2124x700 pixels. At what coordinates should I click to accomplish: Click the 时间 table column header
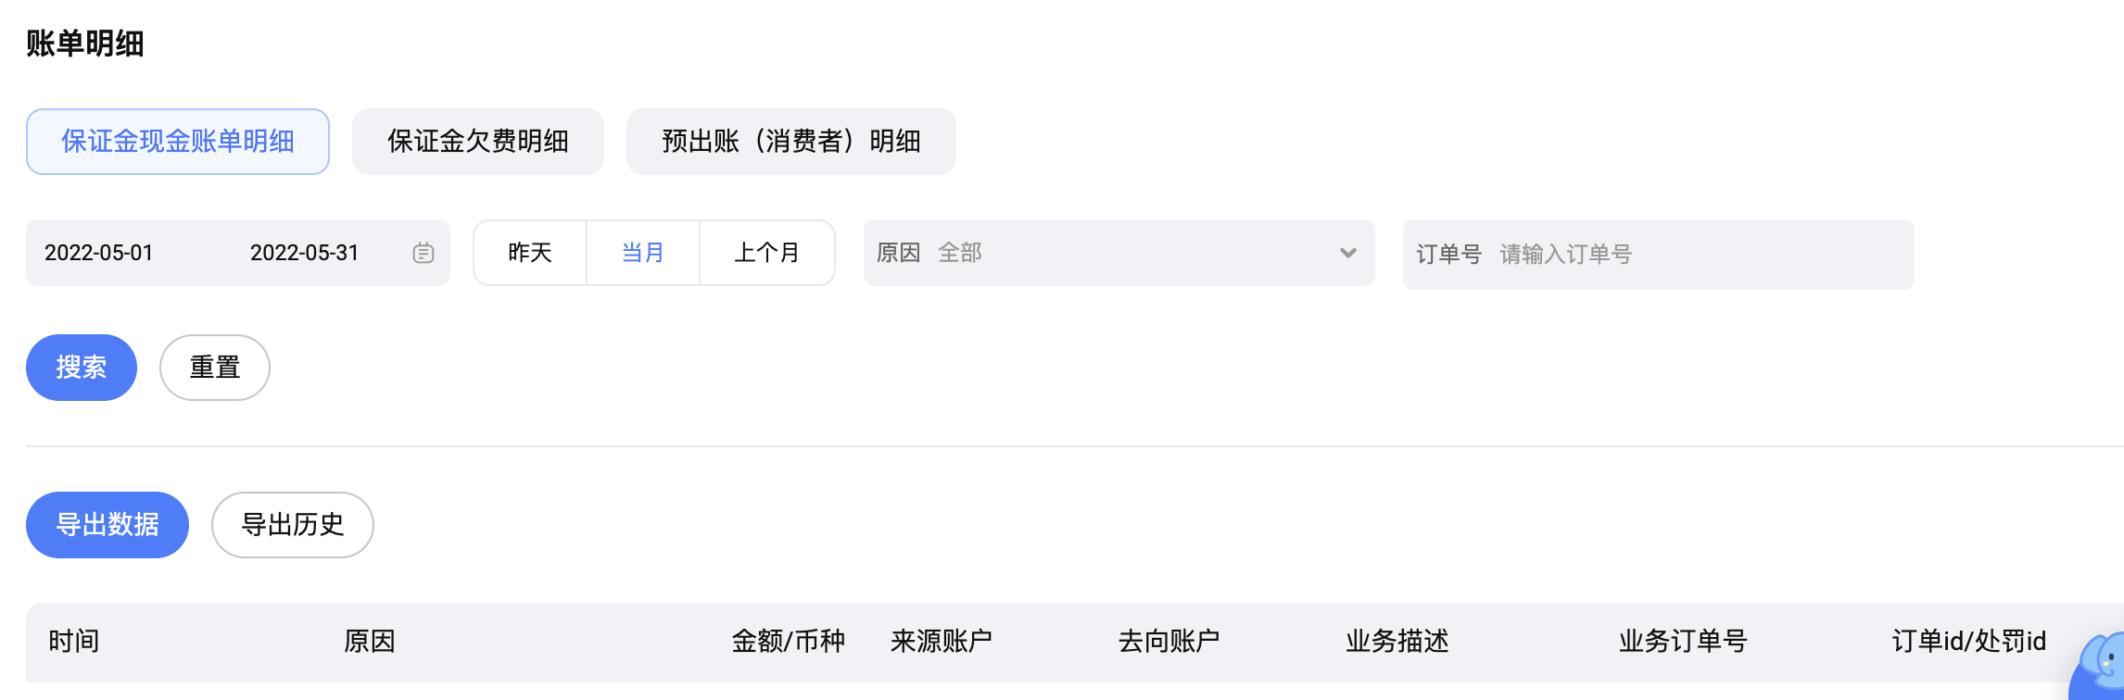click(x=75, y=641)
